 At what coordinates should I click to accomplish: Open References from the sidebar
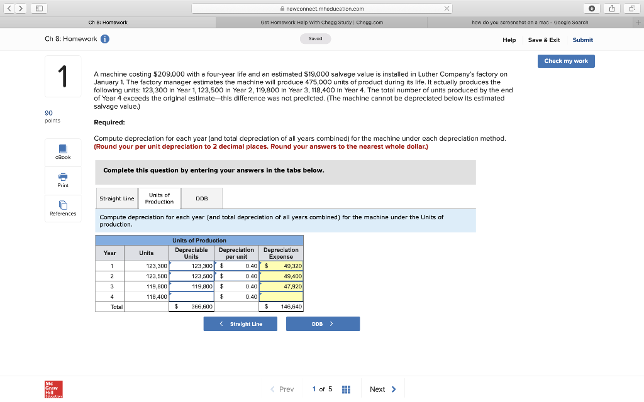tap(62, 208)
